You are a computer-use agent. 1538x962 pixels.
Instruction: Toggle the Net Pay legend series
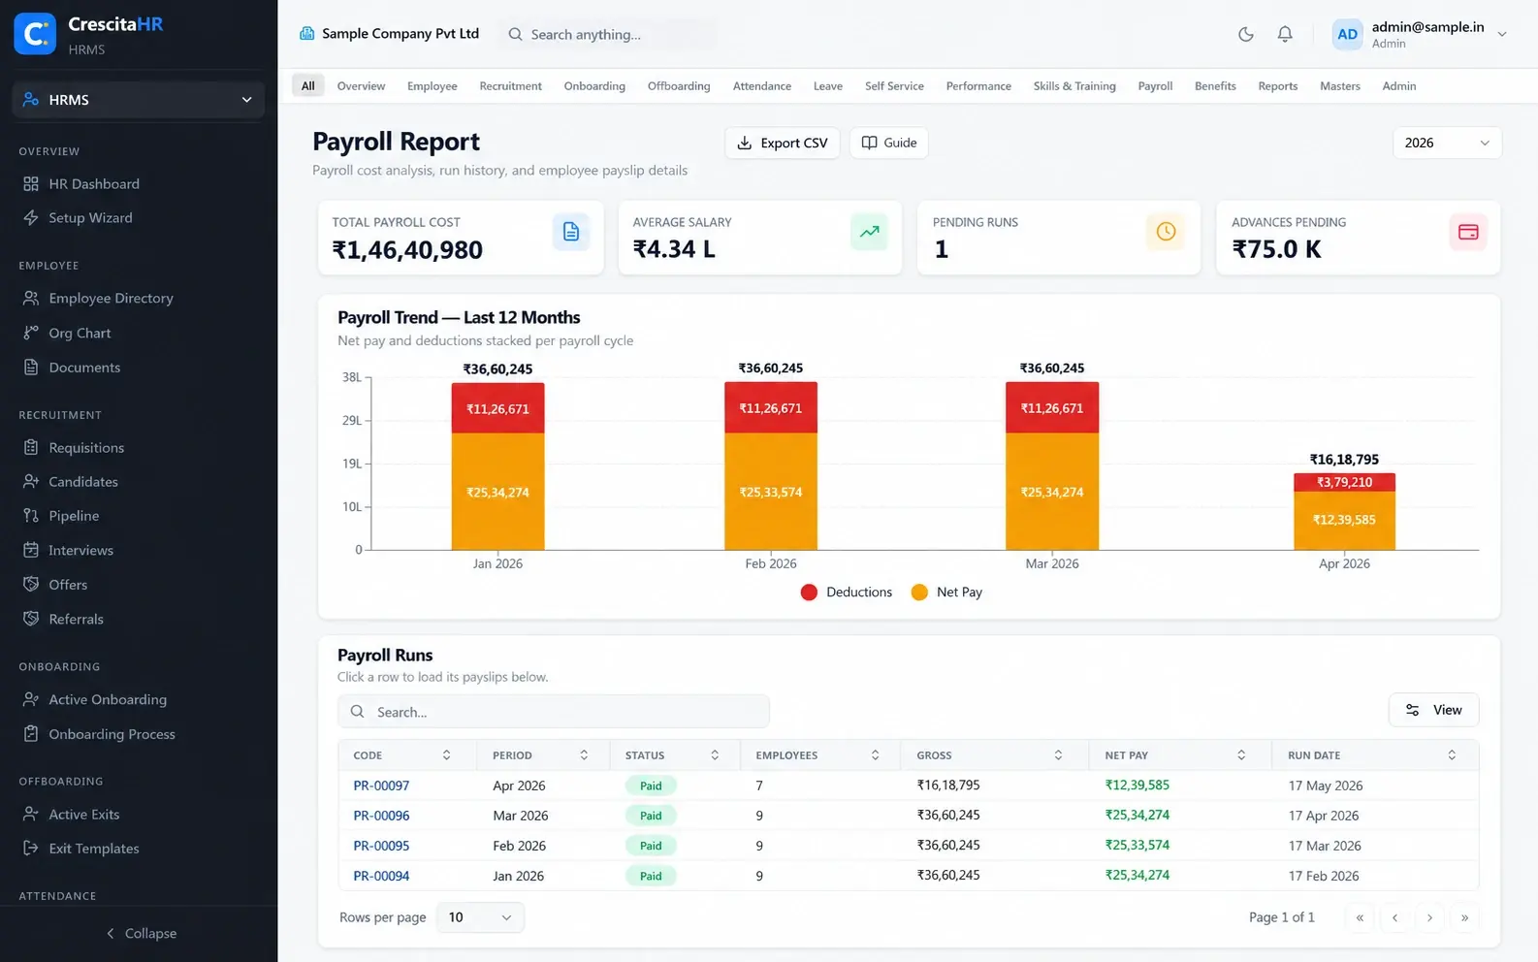947,593
